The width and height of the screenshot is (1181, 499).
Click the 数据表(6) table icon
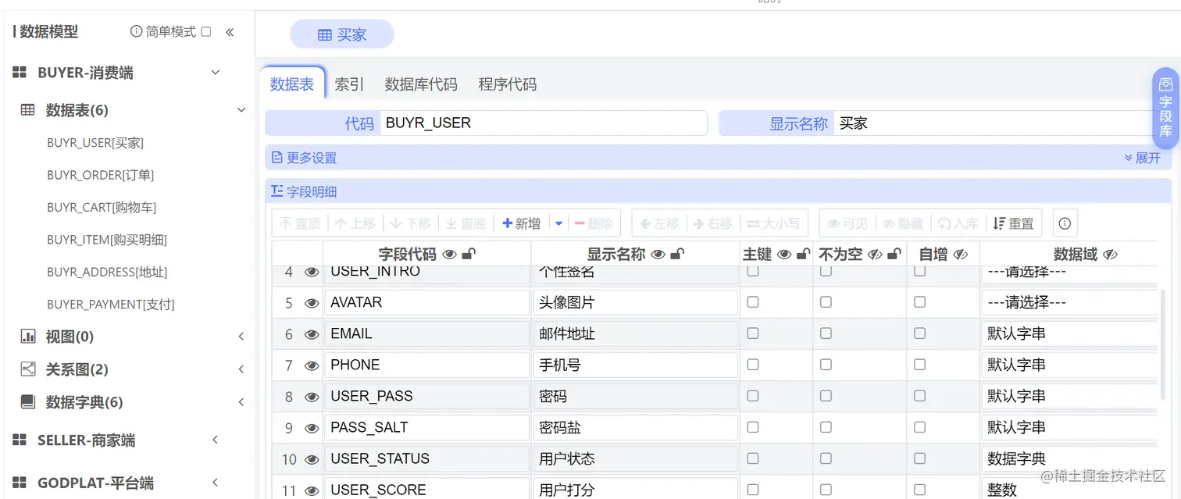27,110
